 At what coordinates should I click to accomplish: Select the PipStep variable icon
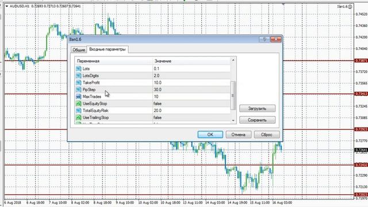78,90
